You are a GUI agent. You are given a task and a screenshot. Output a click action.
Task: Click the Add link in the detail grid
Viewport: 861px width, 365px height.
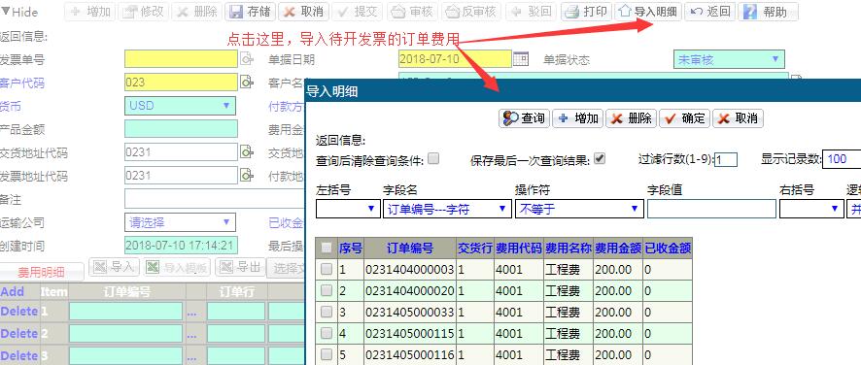coord(12,291)
